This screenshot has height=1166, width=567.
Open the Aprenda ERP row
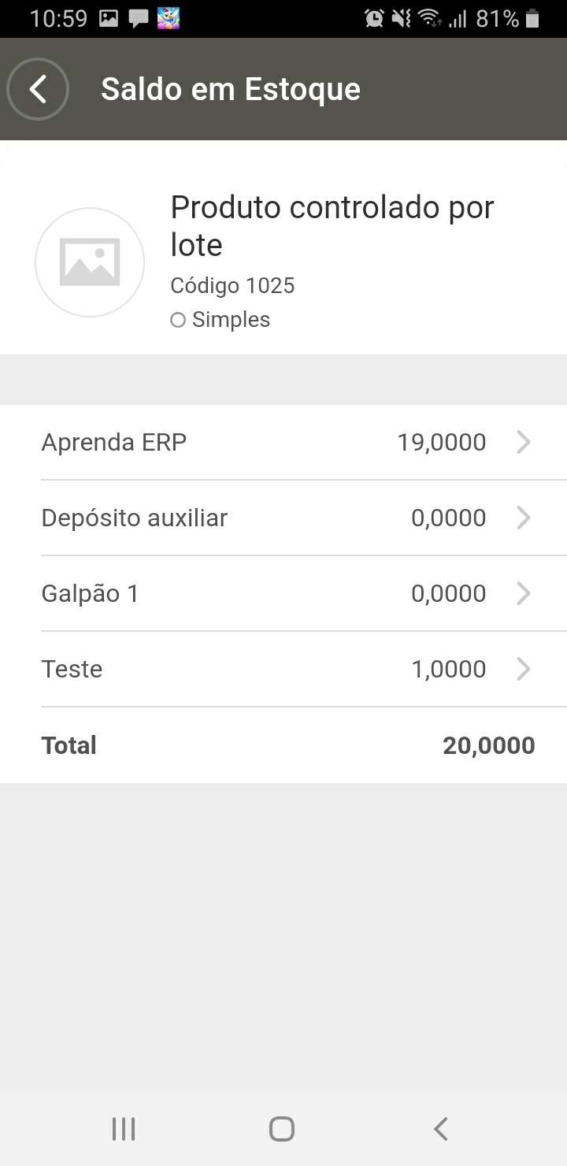(x=113, y=442)
